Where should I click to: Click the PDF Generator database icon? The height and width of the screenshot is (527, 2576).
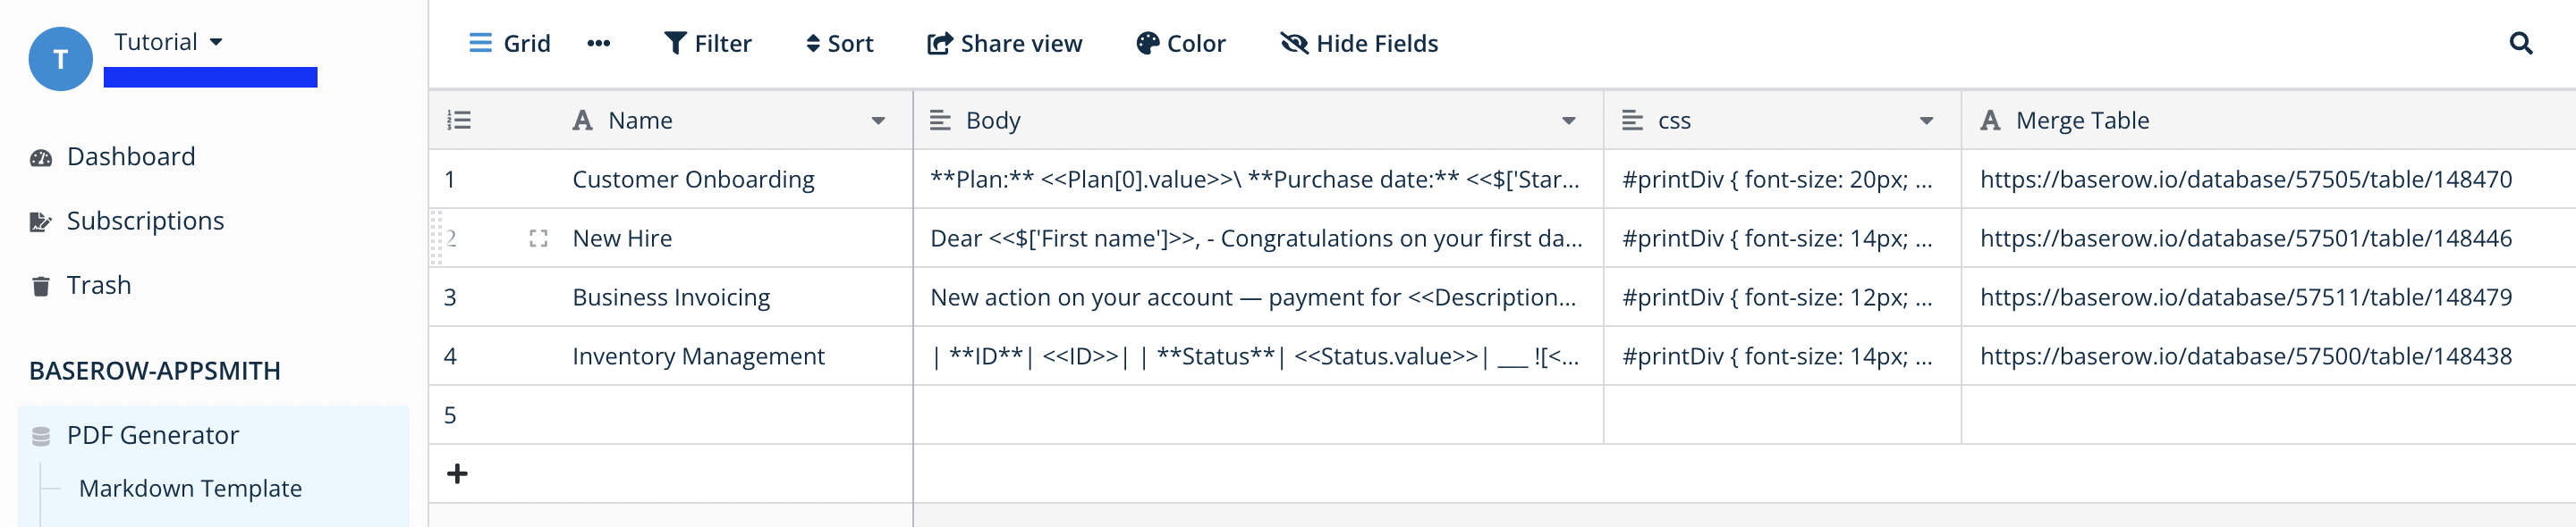coord(41,436)
